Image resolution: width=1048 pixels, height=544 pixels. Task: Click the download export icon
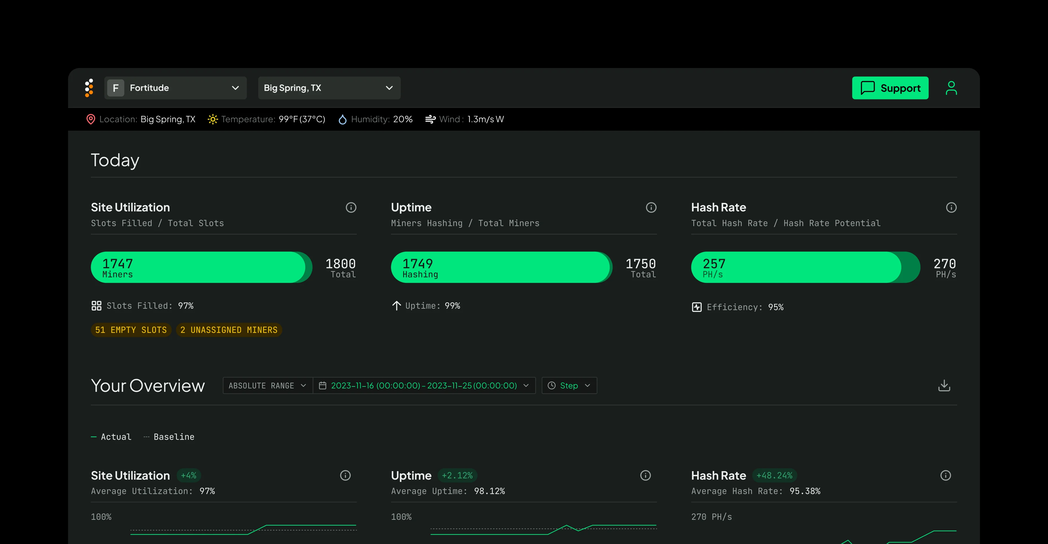944,385
